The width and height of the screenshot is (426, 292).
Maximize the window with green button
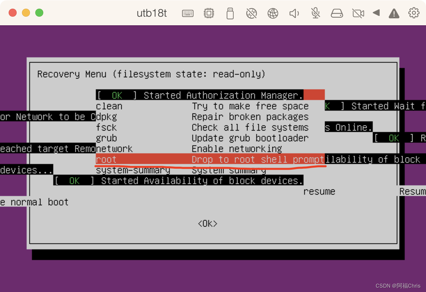[x=39, y=13]
